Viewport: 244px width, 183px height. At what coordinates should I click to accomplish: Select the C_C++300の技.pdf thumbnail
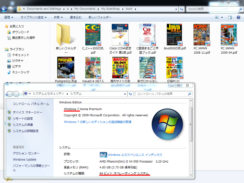point(93,35)
